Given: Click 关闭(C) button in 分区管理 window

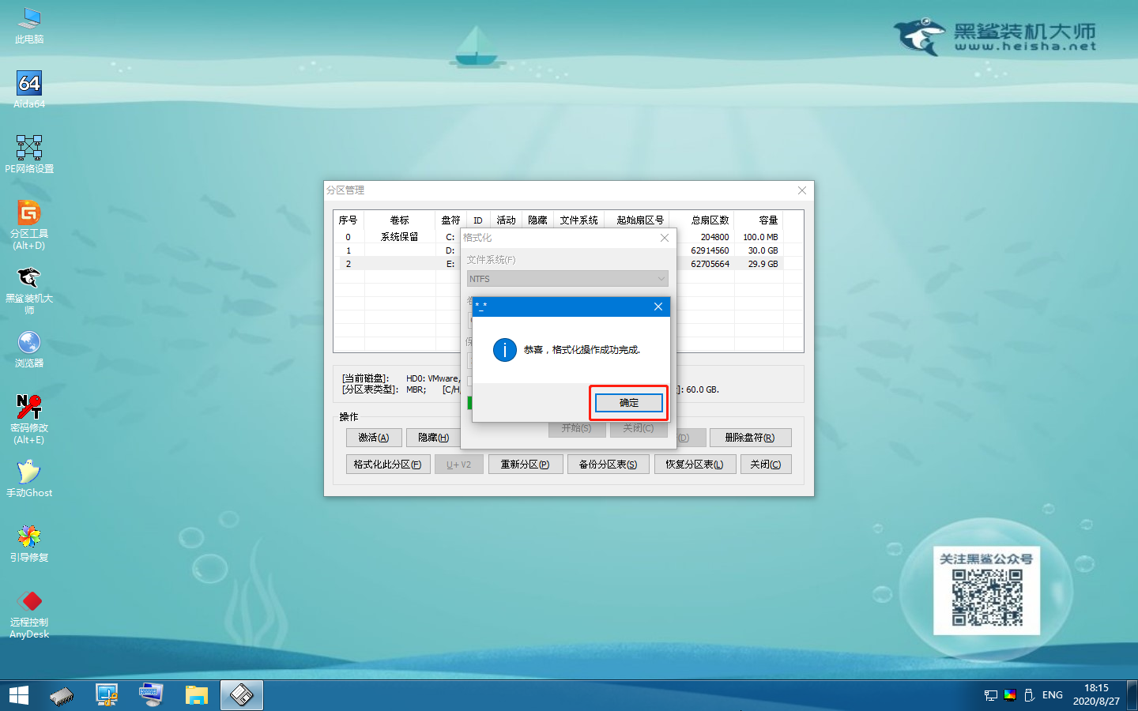Looking at the screenshot, I should [766, 465].
